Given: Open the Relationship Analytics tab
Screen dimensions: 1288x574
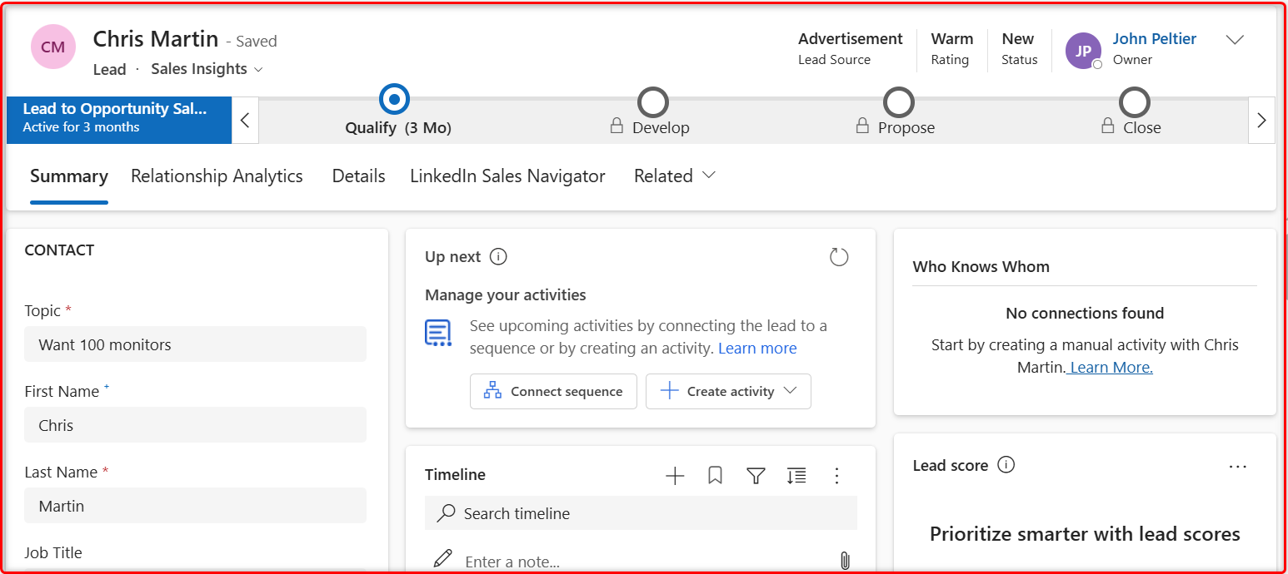Looking at the screenshot, I should point(217,176).
